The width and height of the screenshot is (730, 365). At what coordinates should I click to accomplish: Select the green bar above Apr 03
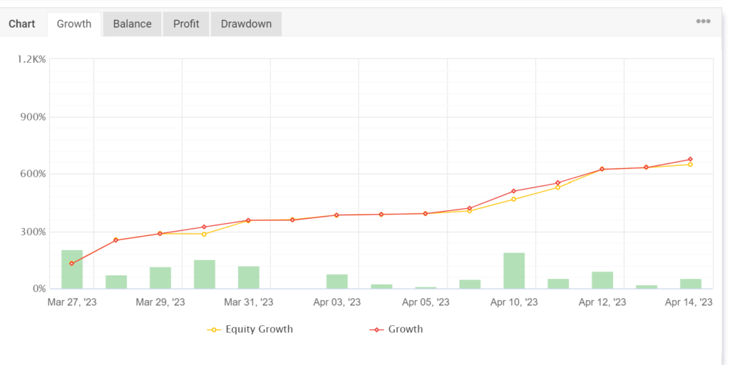(x=337, y=282)
